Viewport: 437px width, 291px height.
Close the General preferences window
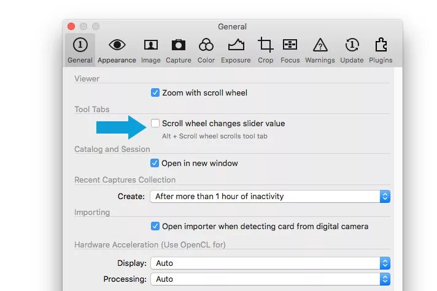71,26
